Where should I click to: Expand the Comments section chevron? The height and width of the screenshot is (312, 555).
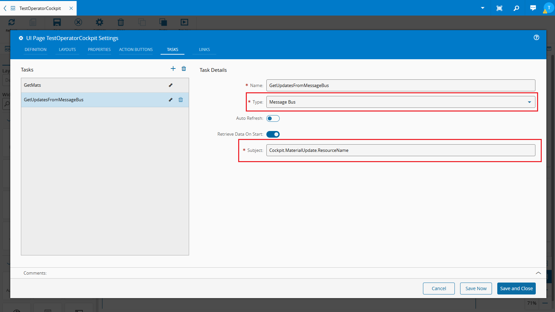(538, 273)
